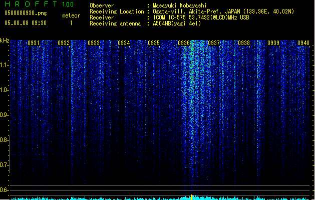Click the 0934 time marker
Screen dimensions: 315x200
click(x=124, y=43)
